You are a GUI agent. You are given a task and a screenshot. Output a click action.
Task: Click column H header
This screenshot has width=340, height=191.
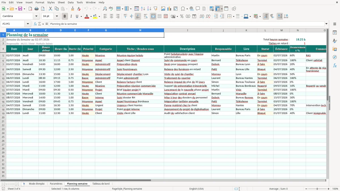click(140, 30)
